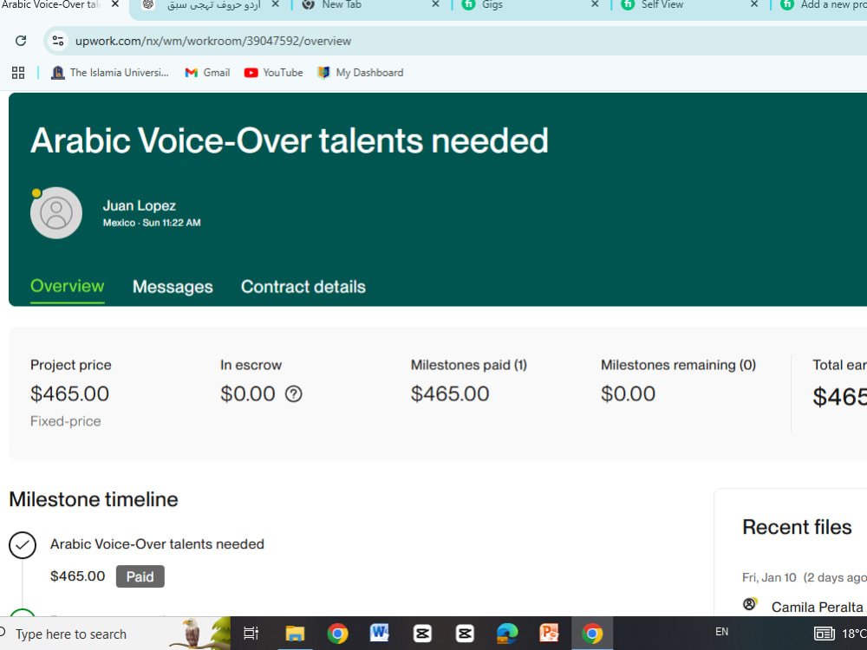867x650 pixels.
Task: Click the Milestones remaining (0) label
Action: pos(679,365)
